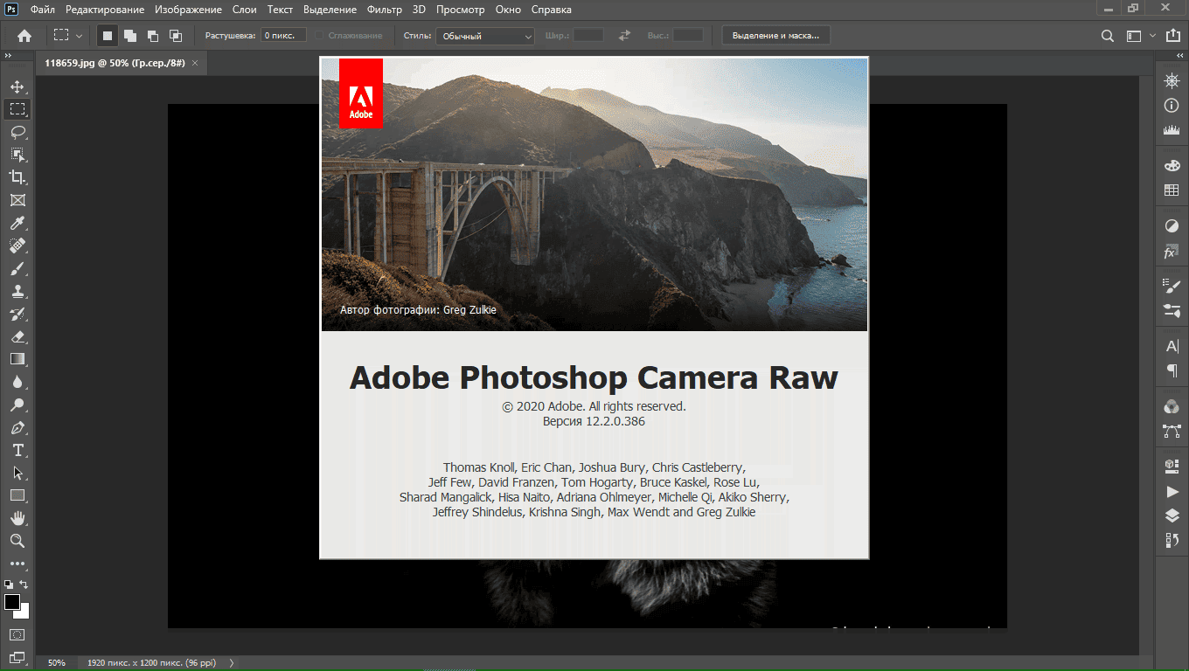Screen dimensions: 1189x671
Task: Select the Dodge tool
Action: tap(17, 405)
